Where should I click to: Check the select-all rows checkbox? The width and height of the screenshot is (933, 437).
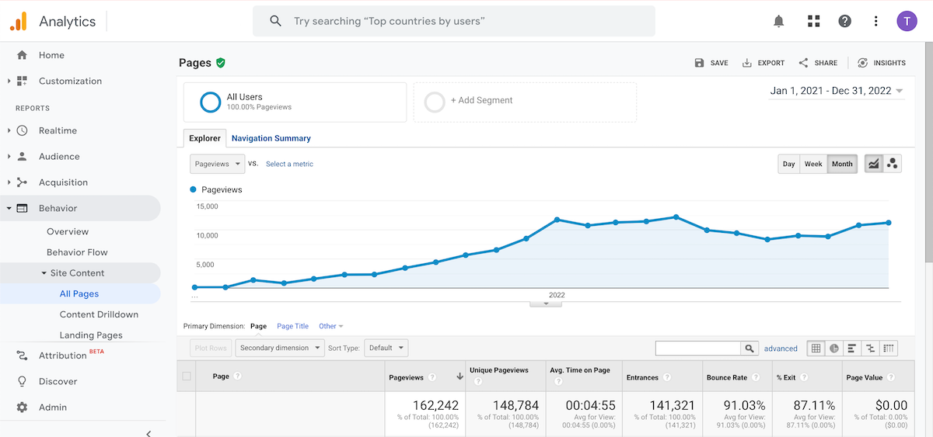coord(186,377)
